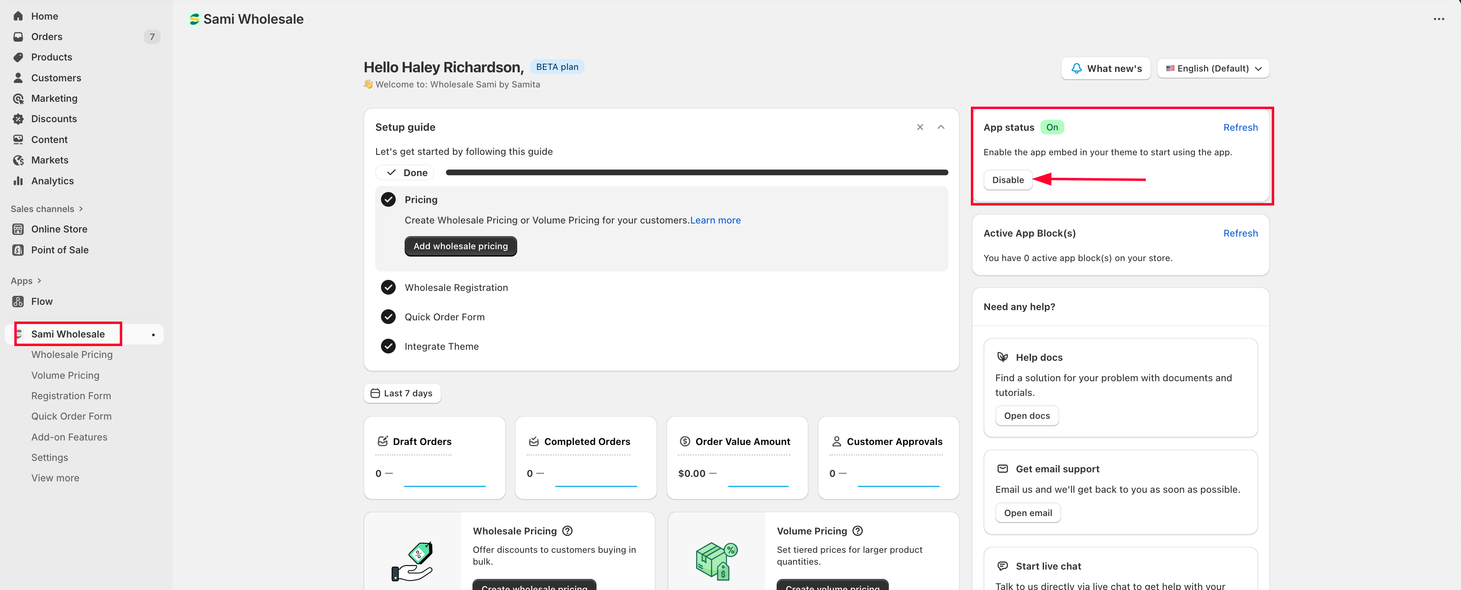Click the three-dot menu top right
Image resolution: width=1461 pixels, height=590 pixels.
(x=1439, y=19)
